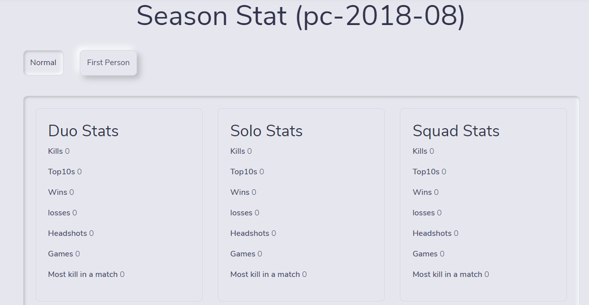Click the Duo Stats card title
This screenshot has width=589, height=305.
point(83,131)
